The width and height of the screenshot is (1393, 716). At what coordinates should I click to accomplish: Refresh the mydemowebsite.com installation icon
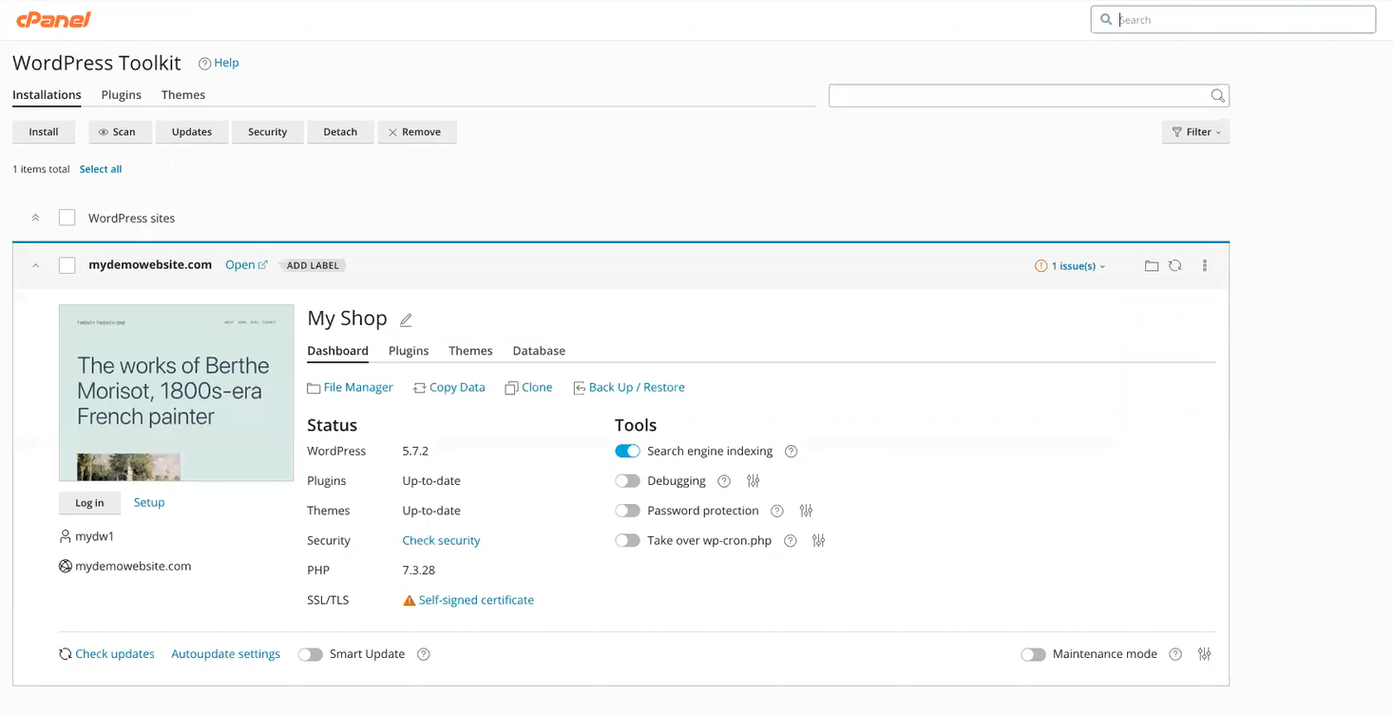tap(1175, 266)
